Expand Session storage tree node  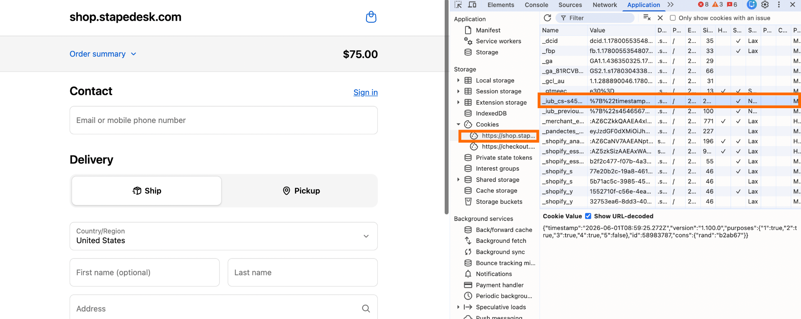(x=458, y=91)
